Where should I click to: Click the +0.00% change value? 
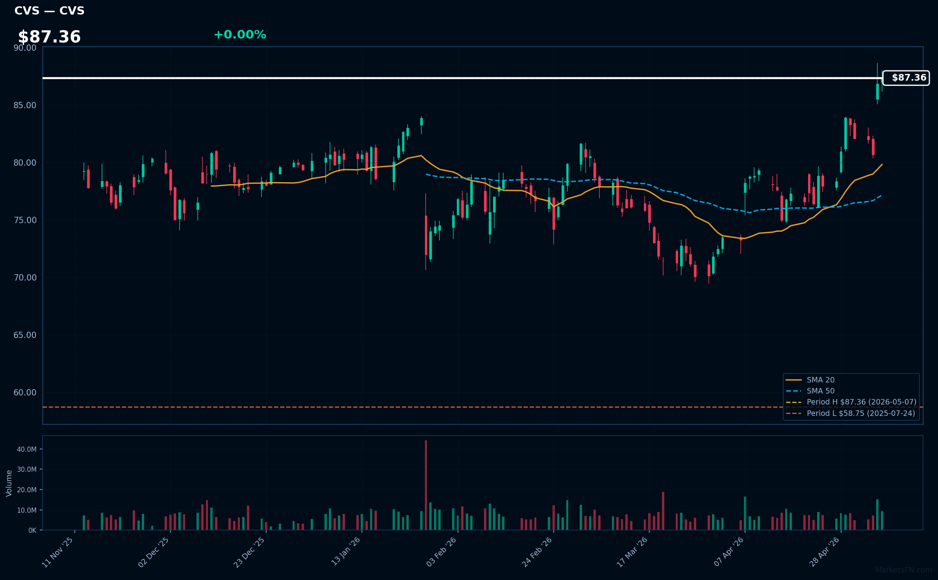(x=240, y=35)
